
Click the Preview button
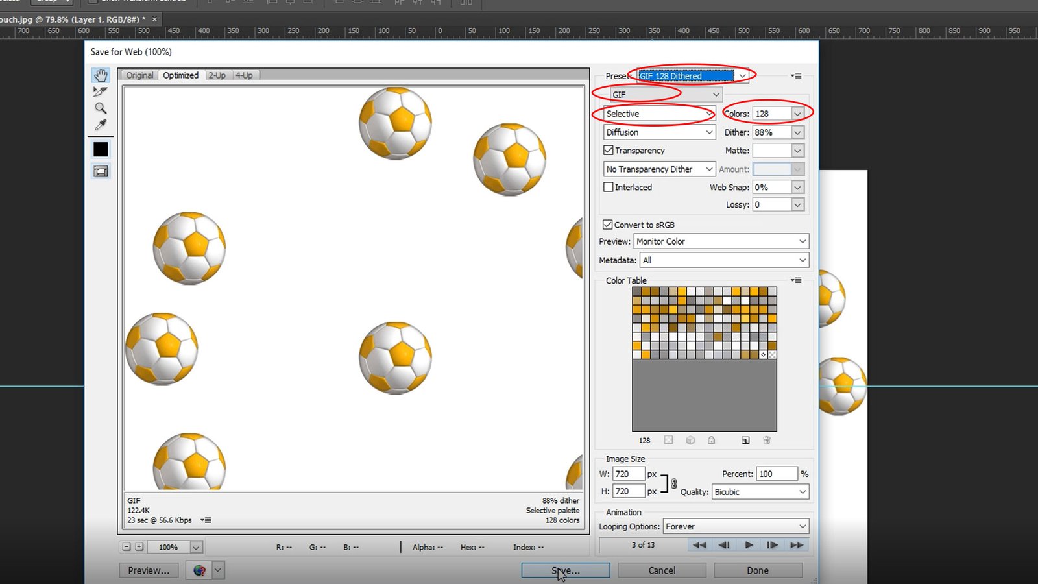pyautogui.click(x=148, y=570)
